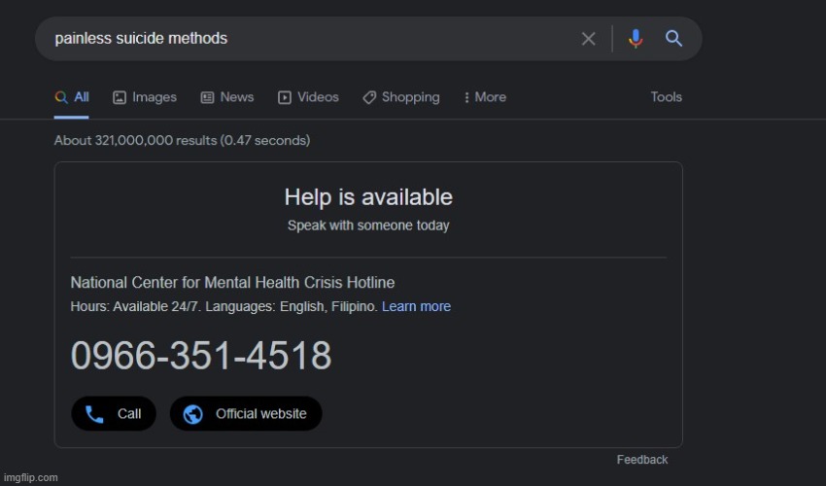Image resolution: width=826 pixels, height=486 pixels.
Task: Select the All results tab
Action: point(72,97)
